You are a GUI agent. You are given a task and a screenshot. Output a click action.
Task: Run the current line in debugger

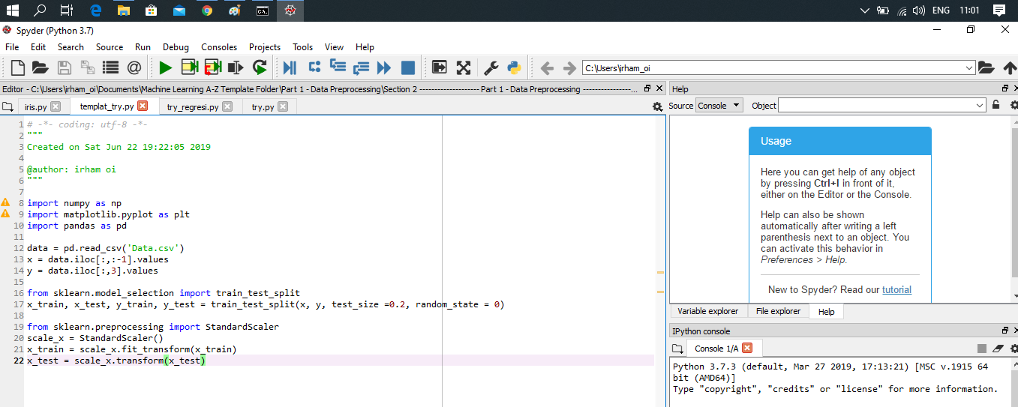(x=314, y=67)
